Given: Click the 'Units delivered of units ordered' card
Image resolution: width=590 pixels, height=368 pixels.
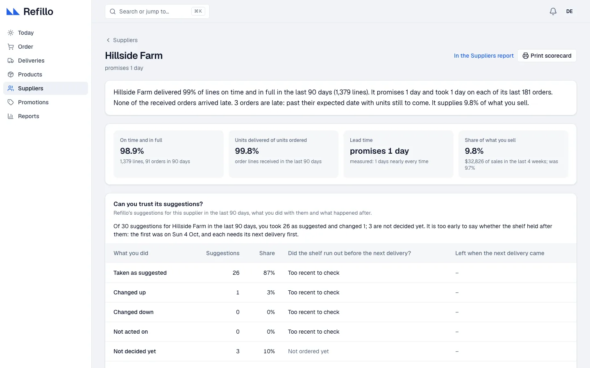Looking at the screenshot, I should (284, 154).
